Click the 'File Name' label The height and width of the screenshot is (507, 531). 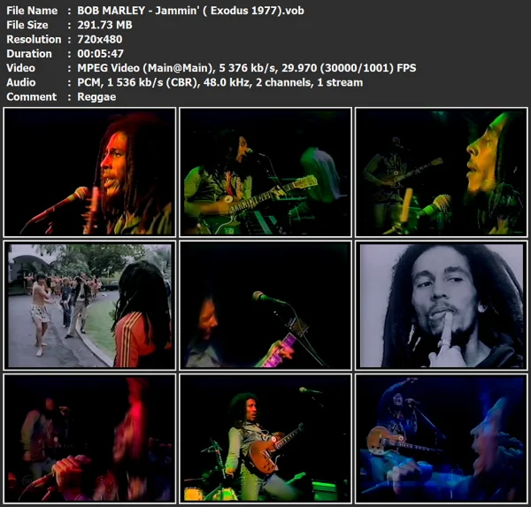(x=32, y=11)
